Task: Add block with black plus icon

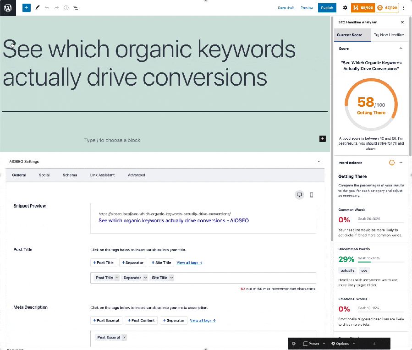Action: pyautogui.click(x=322, y=139)
